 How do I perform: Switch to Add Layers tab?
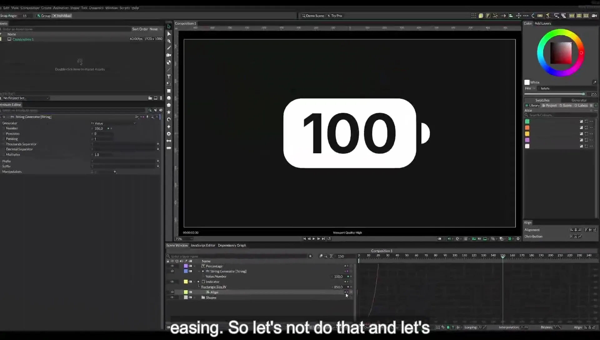pos(543,23)
